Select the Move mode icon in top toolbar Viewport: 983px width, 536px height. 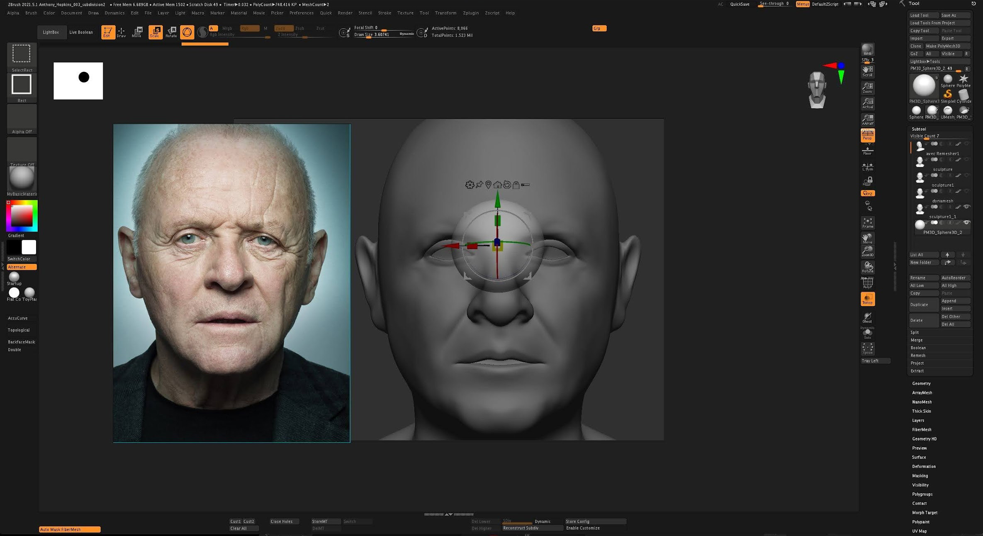coord(137,32)
